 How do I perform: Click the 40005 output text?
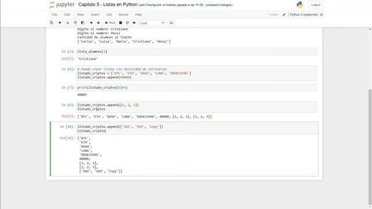82,95
